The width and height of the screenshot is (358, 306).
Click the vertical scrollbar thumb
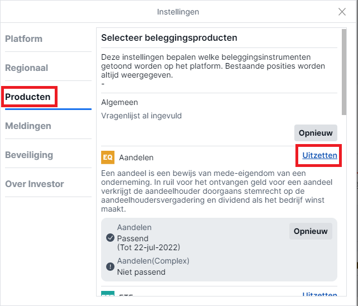coord(344,72)
